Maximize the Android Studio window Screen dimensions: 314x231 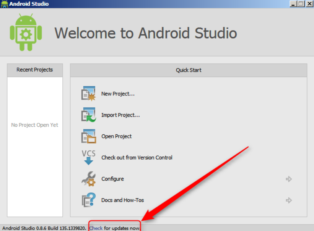pos(301,4)
